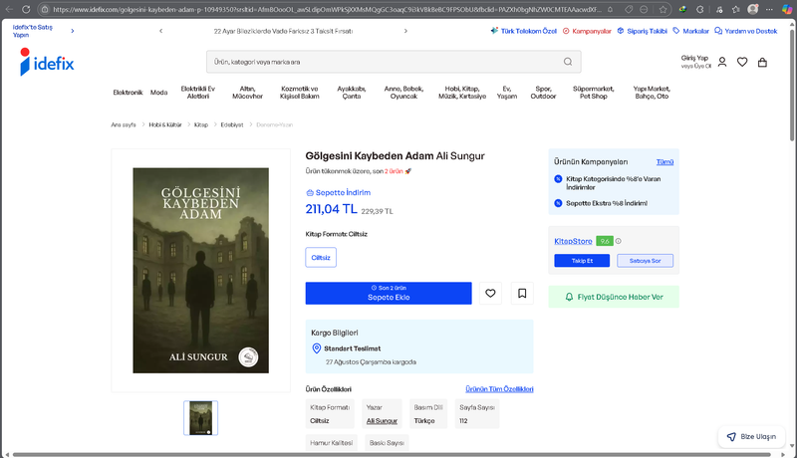Open the KitapStore seller link
Image resolution: width=797 pixels, height=458 pixels.
pos(573,241)
